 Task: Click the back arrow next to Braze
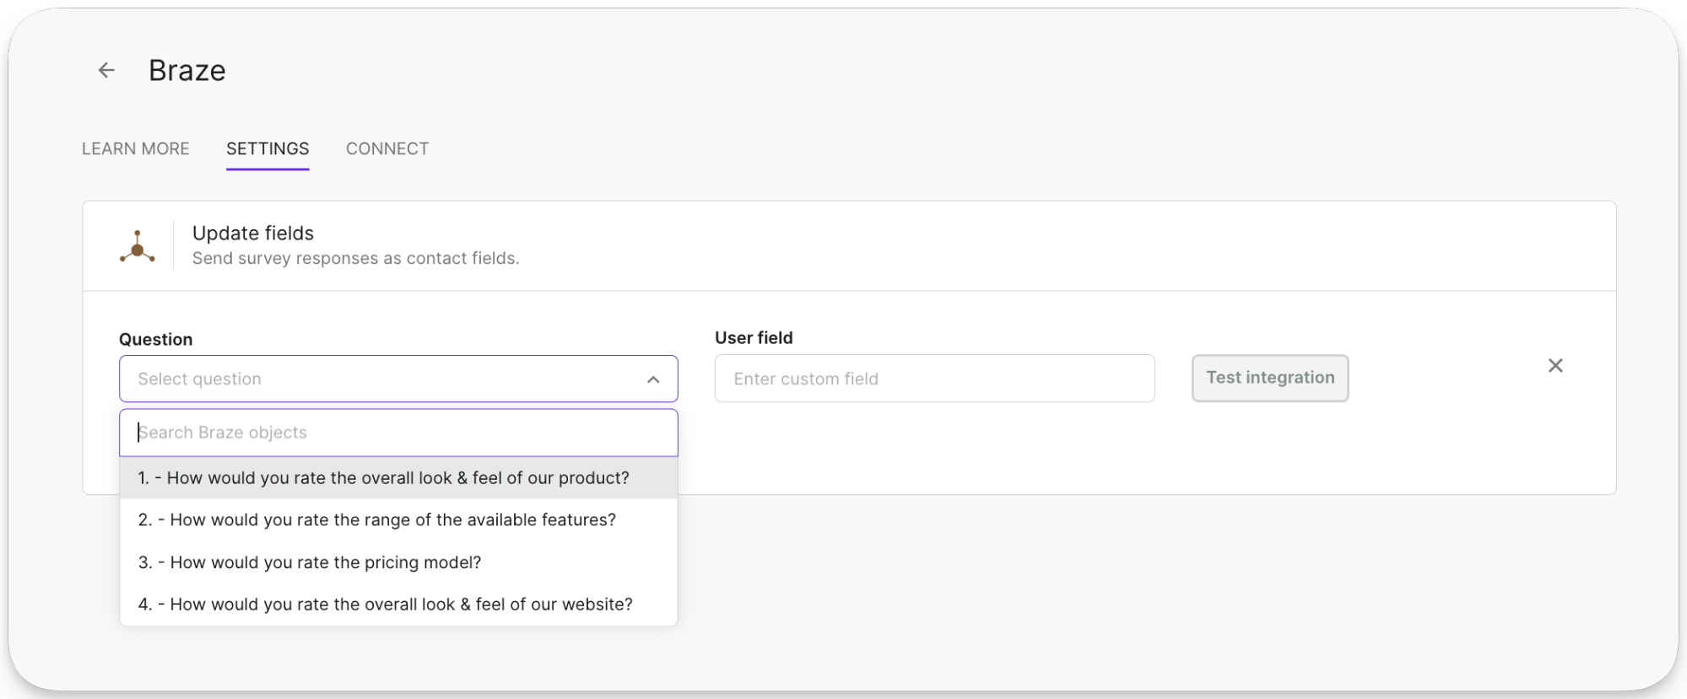(x=106, y=70)
